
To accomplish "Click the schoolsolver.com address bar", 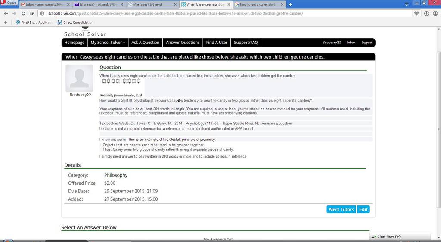I will tap(225, 13).
